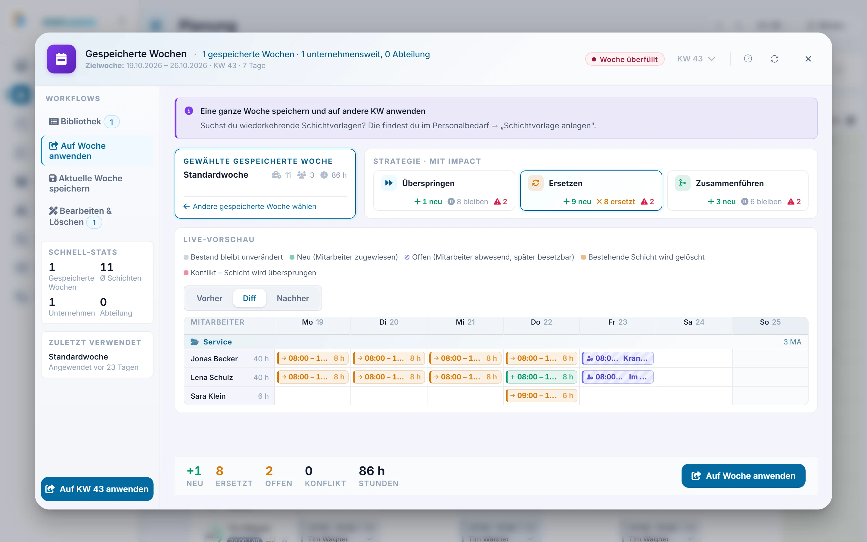This screenshot has width=867, height=542.
Task: Click Jonas Becker Friday Kran... absence chip
Action: click(618, 358)
